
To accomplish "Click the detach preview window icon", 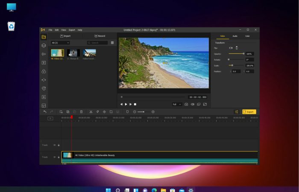I will 199,105.
